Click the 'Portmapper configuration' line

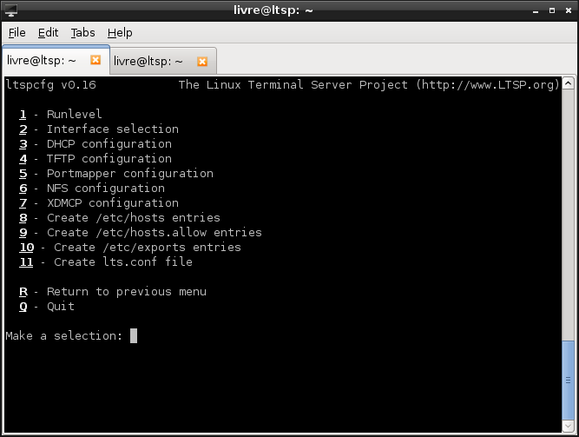tap(116, 174)
